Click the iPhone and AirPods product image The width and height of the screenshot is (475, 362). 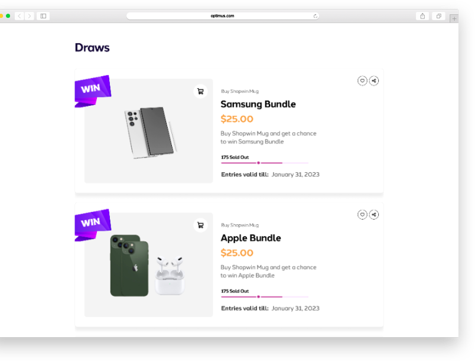pyautogui.click(x=147, y=266)
